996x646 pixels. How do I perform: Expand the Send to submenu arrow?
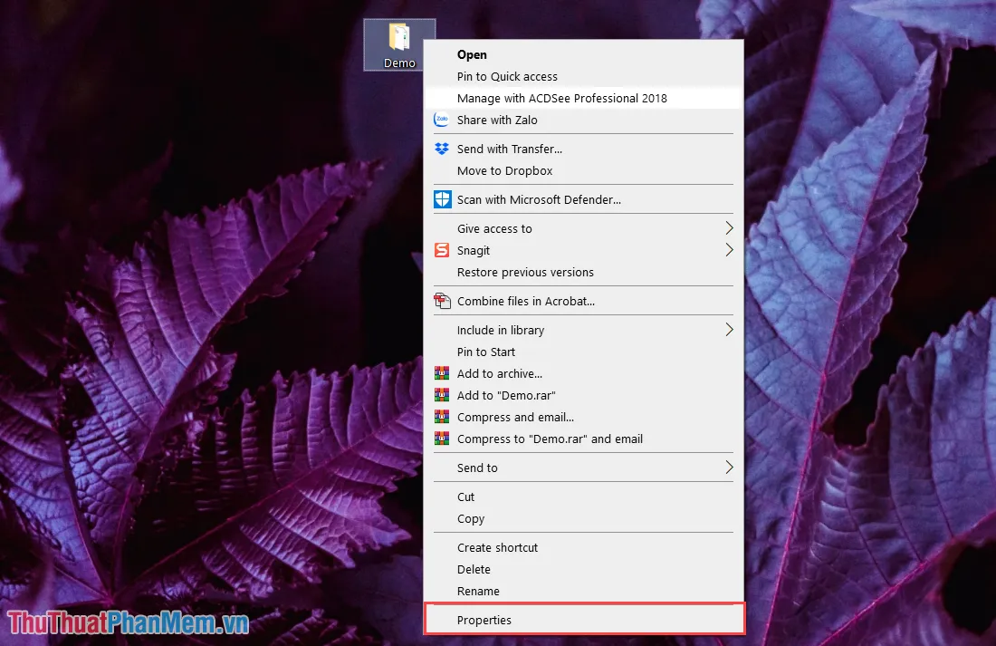click(729, 468)
